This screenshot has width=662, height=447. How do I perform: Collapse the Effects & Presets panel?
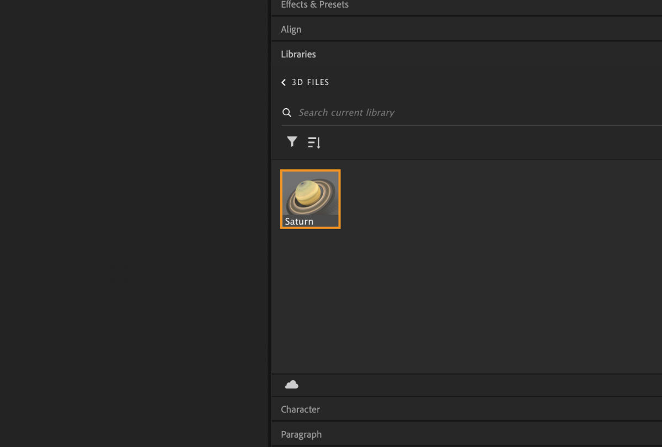point(314,4)
